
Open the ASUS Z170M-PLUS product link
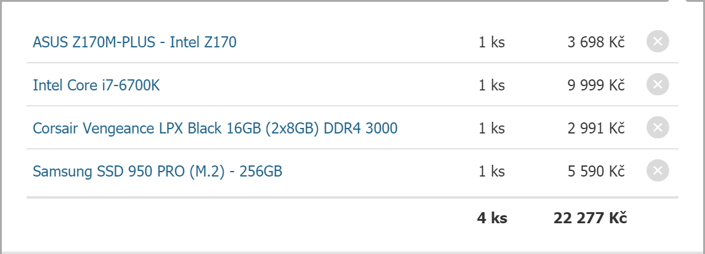tap(134, 42)
